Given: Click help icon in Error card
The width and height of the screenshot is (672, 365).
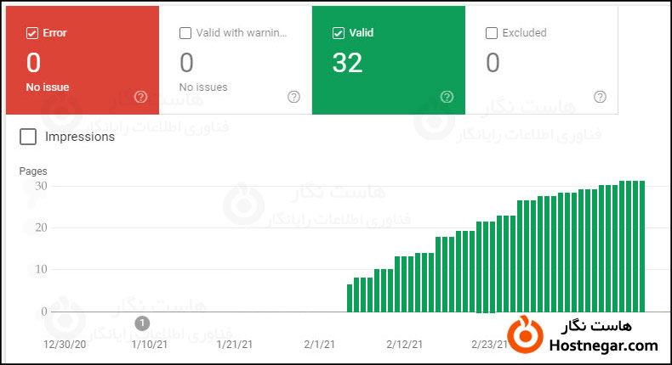Looking at the screenshot, I should click(140, 96).
